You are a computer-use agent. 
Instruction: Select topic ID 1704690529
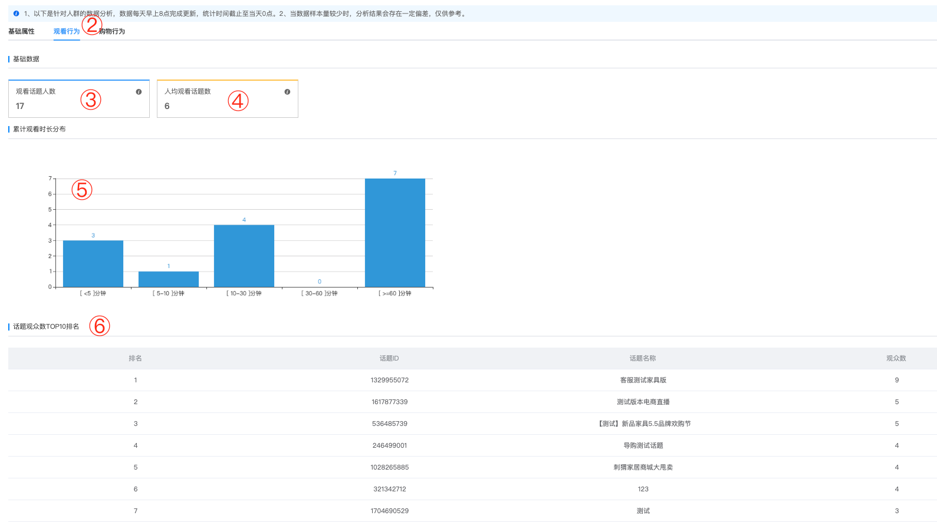pos(390,511)
